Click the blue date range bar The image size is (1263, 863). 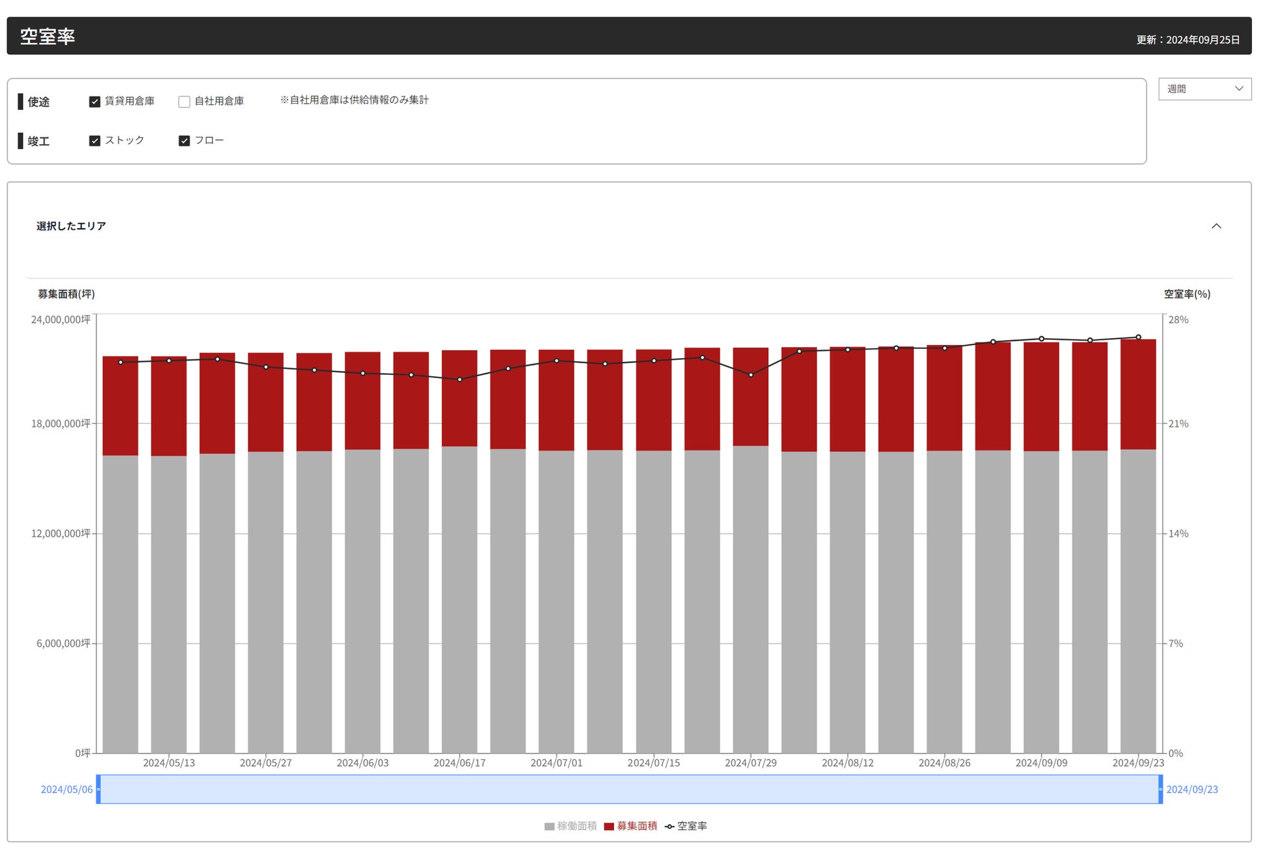[x=628, y=790]
